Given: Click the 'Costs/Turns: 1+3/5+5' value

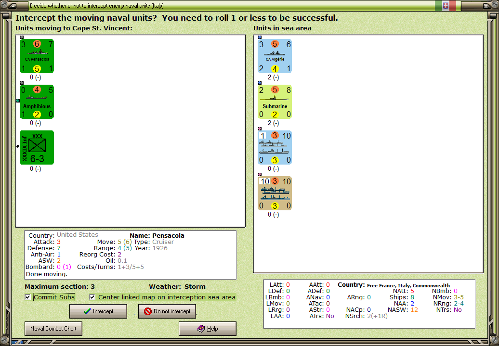Looking at the screenshot, I should [110, 267].
